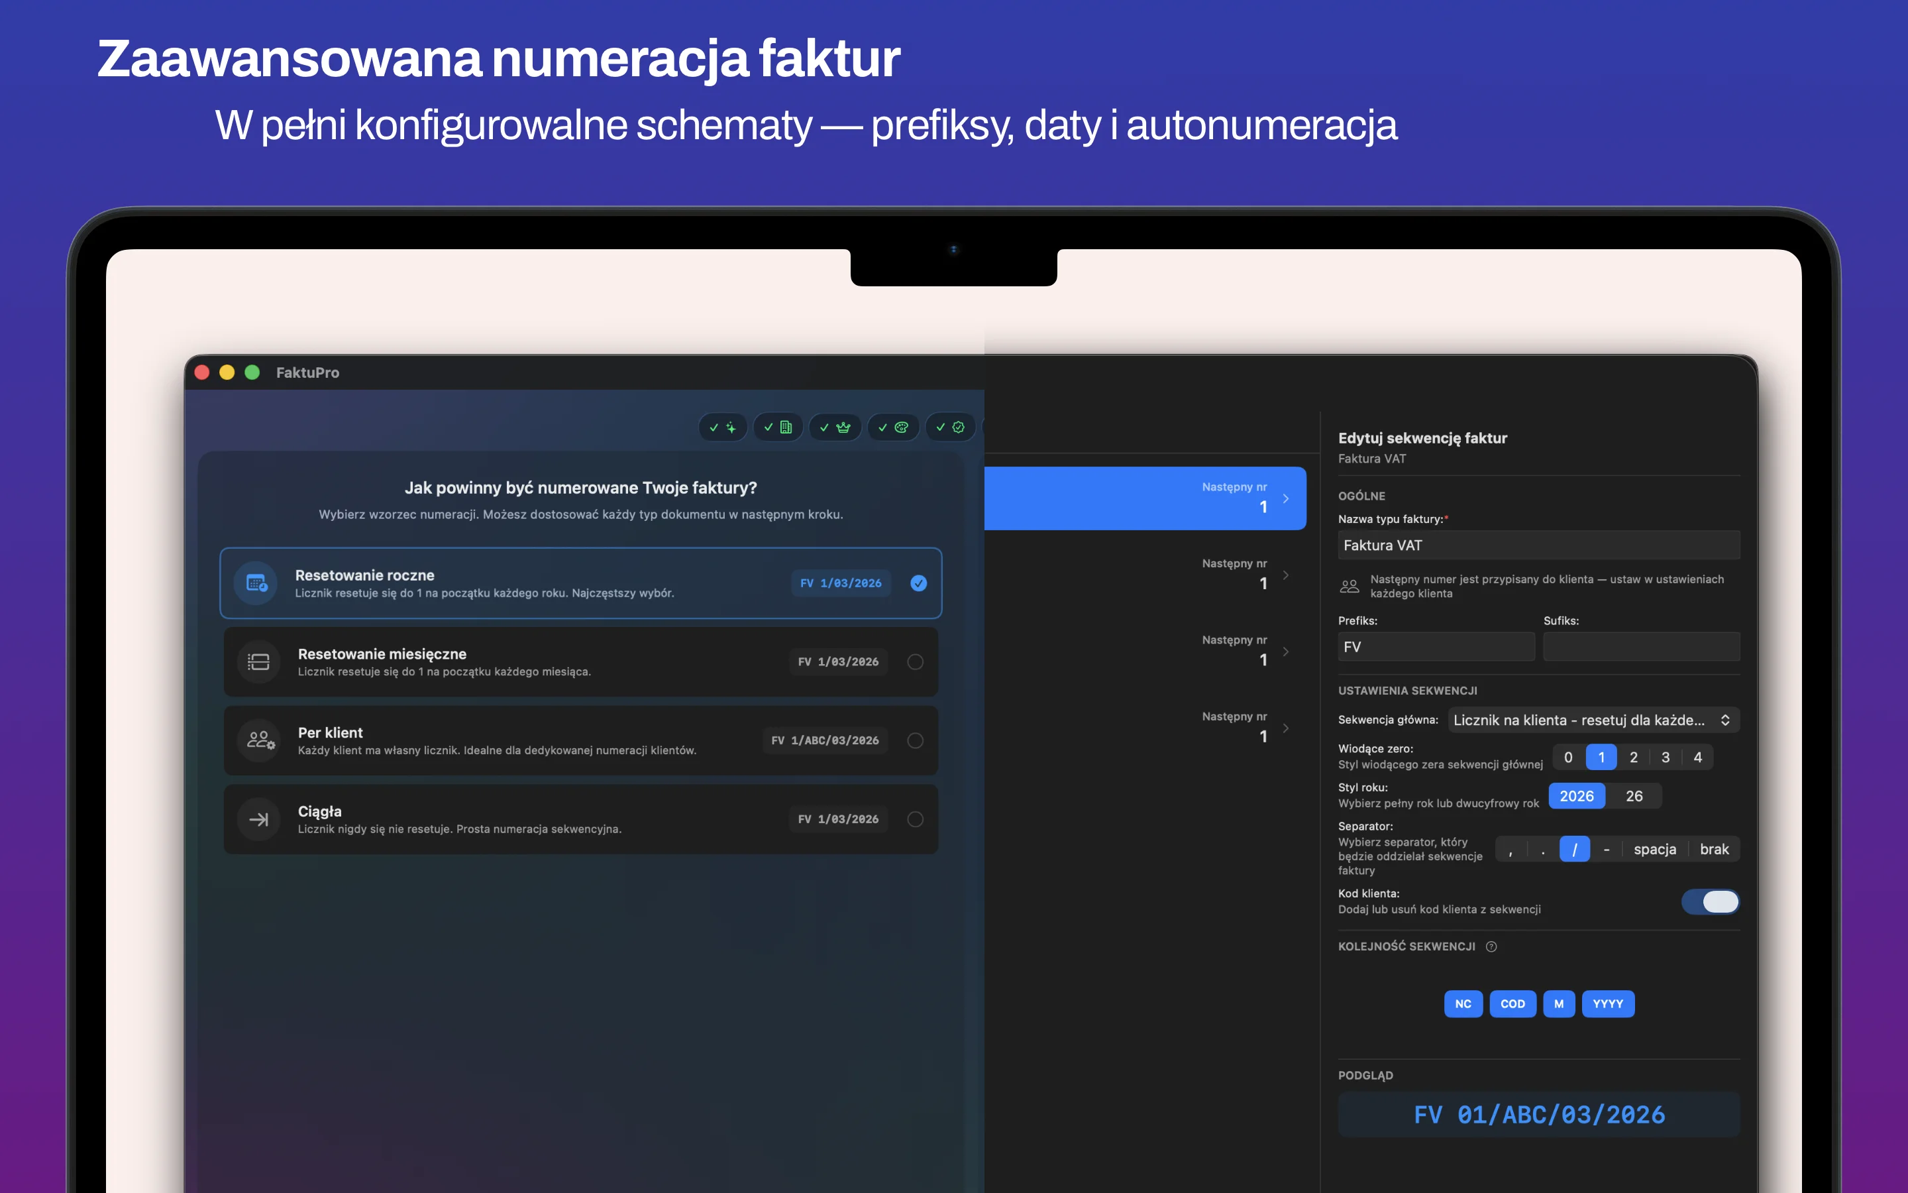Viewport: 1908px width, 1193px height.
Task: Choose two-digit year style 26
Action: click(1634, 796)
